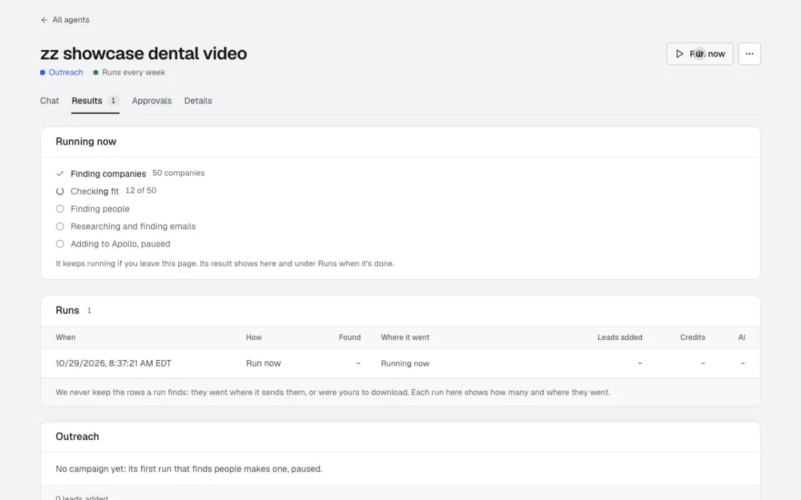Click the green dot by Runs every week
This screenshot has height=500, width=801.
(96, 73)
